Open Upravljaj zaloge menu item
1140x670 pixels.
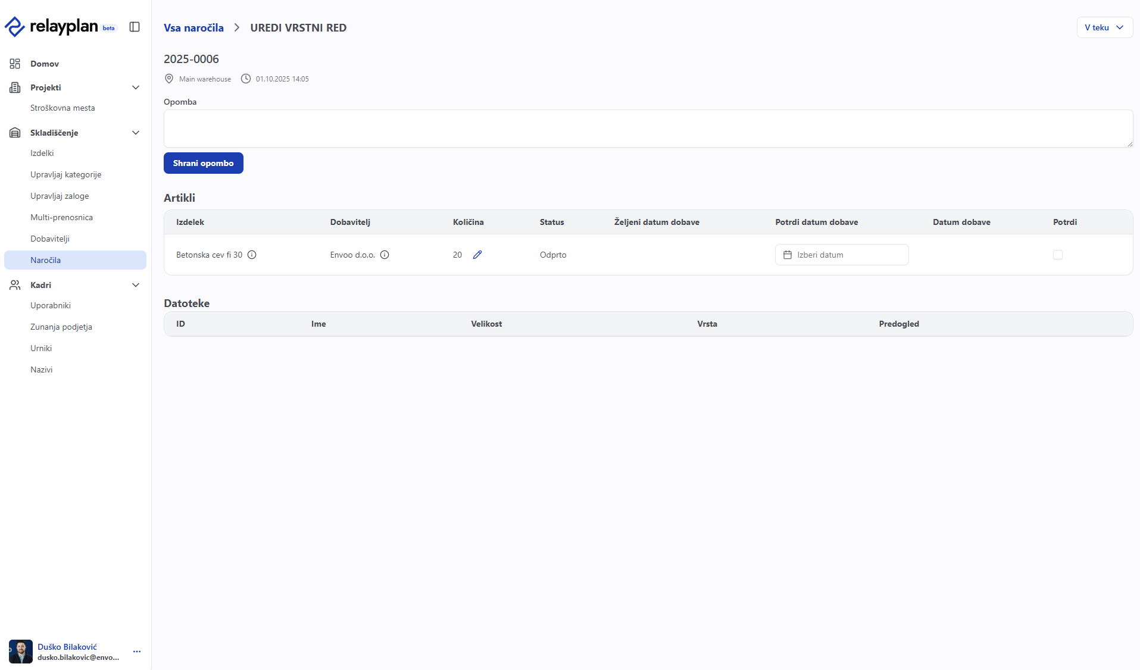(x=60, y=196)
